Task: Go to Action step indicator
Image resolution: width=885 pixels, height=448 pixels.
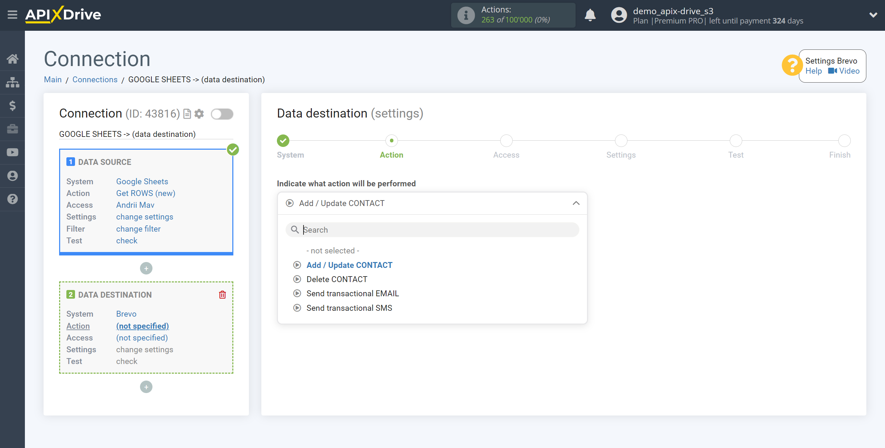Action: (x=391, y=141)
